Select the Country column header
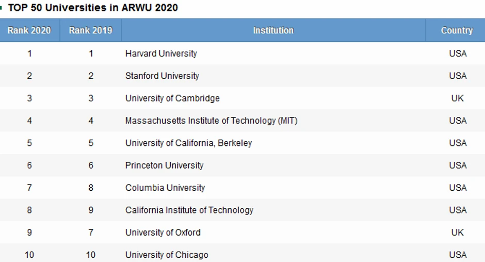Screen dimensions: 485x262 [457, 30]
